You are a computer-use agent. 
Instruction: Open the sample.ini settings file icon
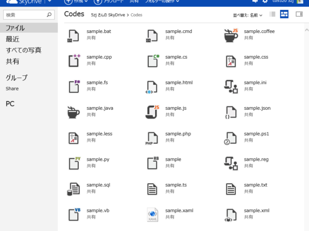[x=231, y=86]
